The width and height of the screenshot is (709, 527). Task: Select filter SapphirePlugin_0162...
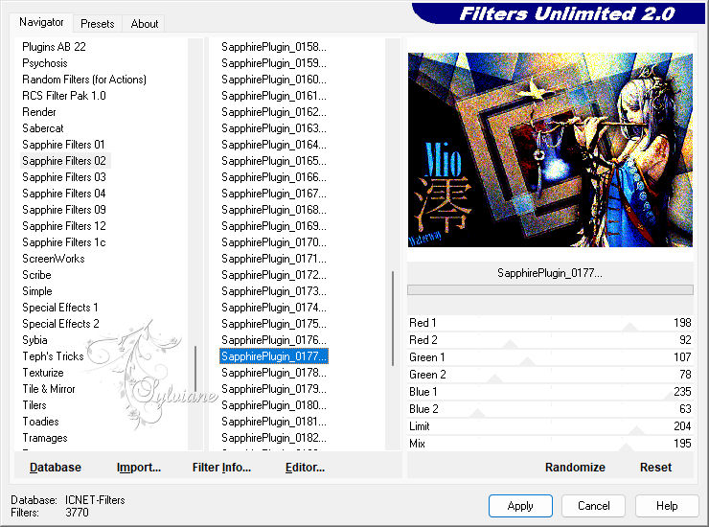click(x=274, y=112)
